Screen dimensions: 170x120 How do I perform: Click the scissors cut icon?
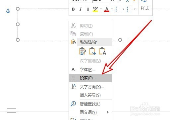tap(73, 25)
